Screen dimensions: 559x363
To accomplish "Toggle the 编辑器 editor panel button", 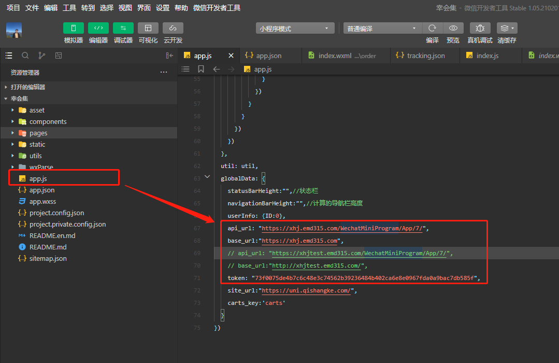I will click(98, 28).
